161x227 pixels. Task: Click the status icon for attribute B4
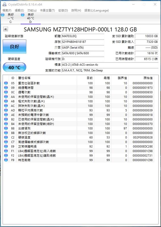point(6,124)
